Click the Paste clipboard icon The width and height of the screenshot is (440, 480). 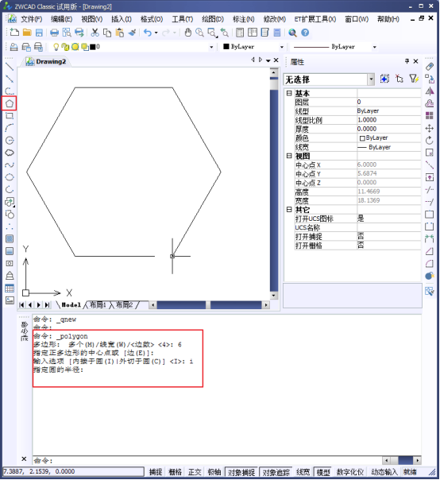[x=120, y=33]
